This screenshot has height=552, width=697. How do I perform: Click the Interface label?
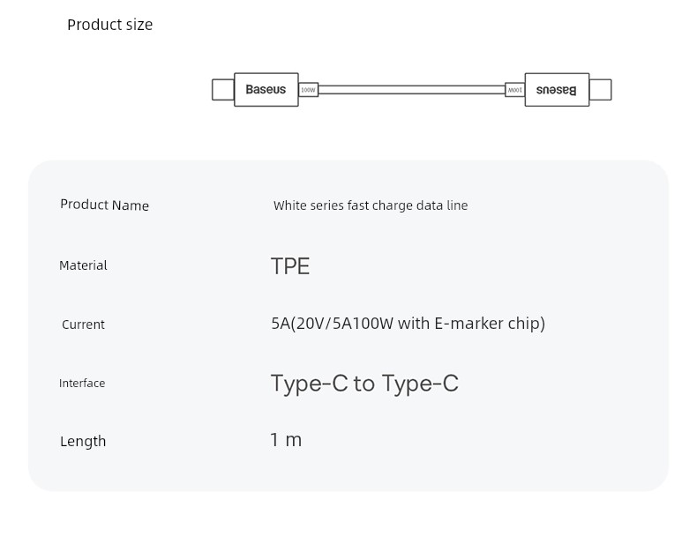point(82,383)
